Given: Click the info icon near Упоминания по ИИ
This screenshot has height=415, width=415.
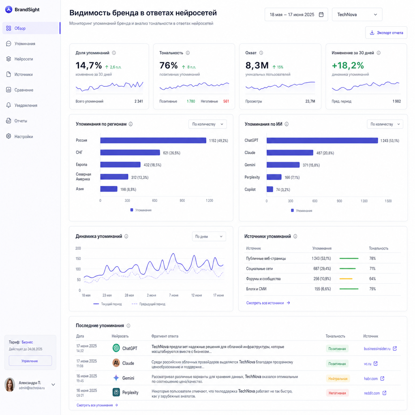Looking at the screenshot, I should (287, 124).
